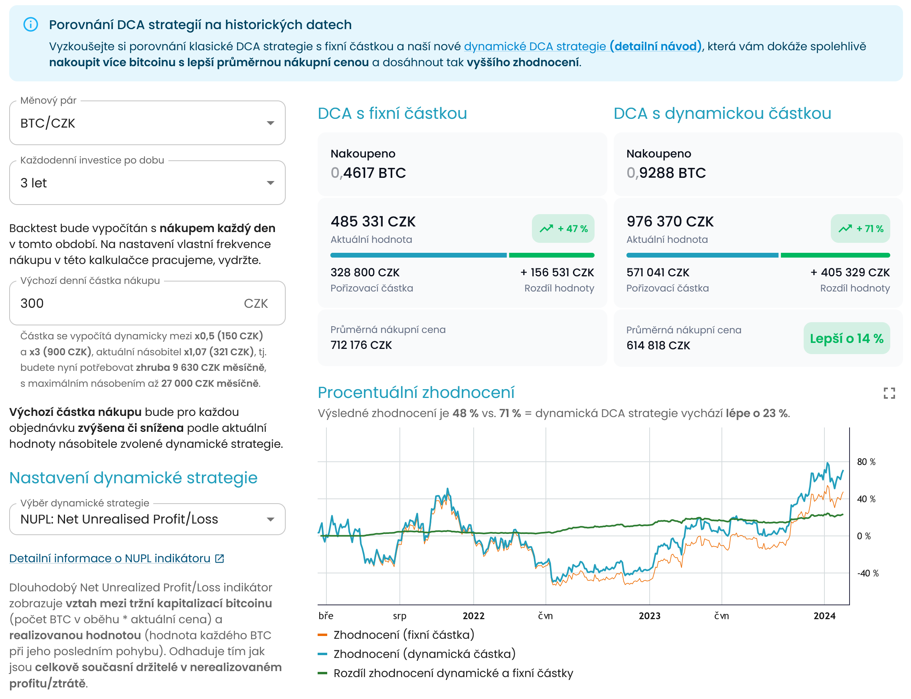
Task: Click the Lepší o 14 % badge
Action: click(846, 338)
